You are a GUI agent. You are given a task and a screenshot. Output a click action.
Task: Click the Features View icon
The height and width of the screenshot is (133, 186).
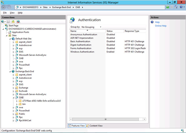[70, 126]
